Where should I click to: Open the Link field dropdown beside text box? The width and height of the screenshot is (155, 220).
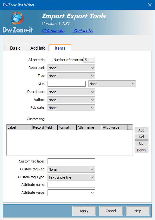pos(112,84)
